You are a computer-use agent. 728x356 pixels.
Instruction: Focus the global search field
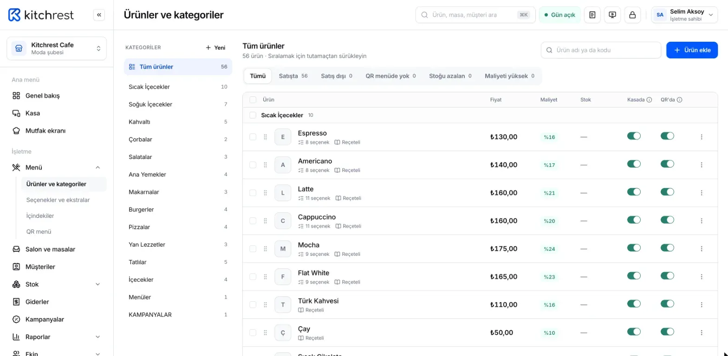(475, 15)
